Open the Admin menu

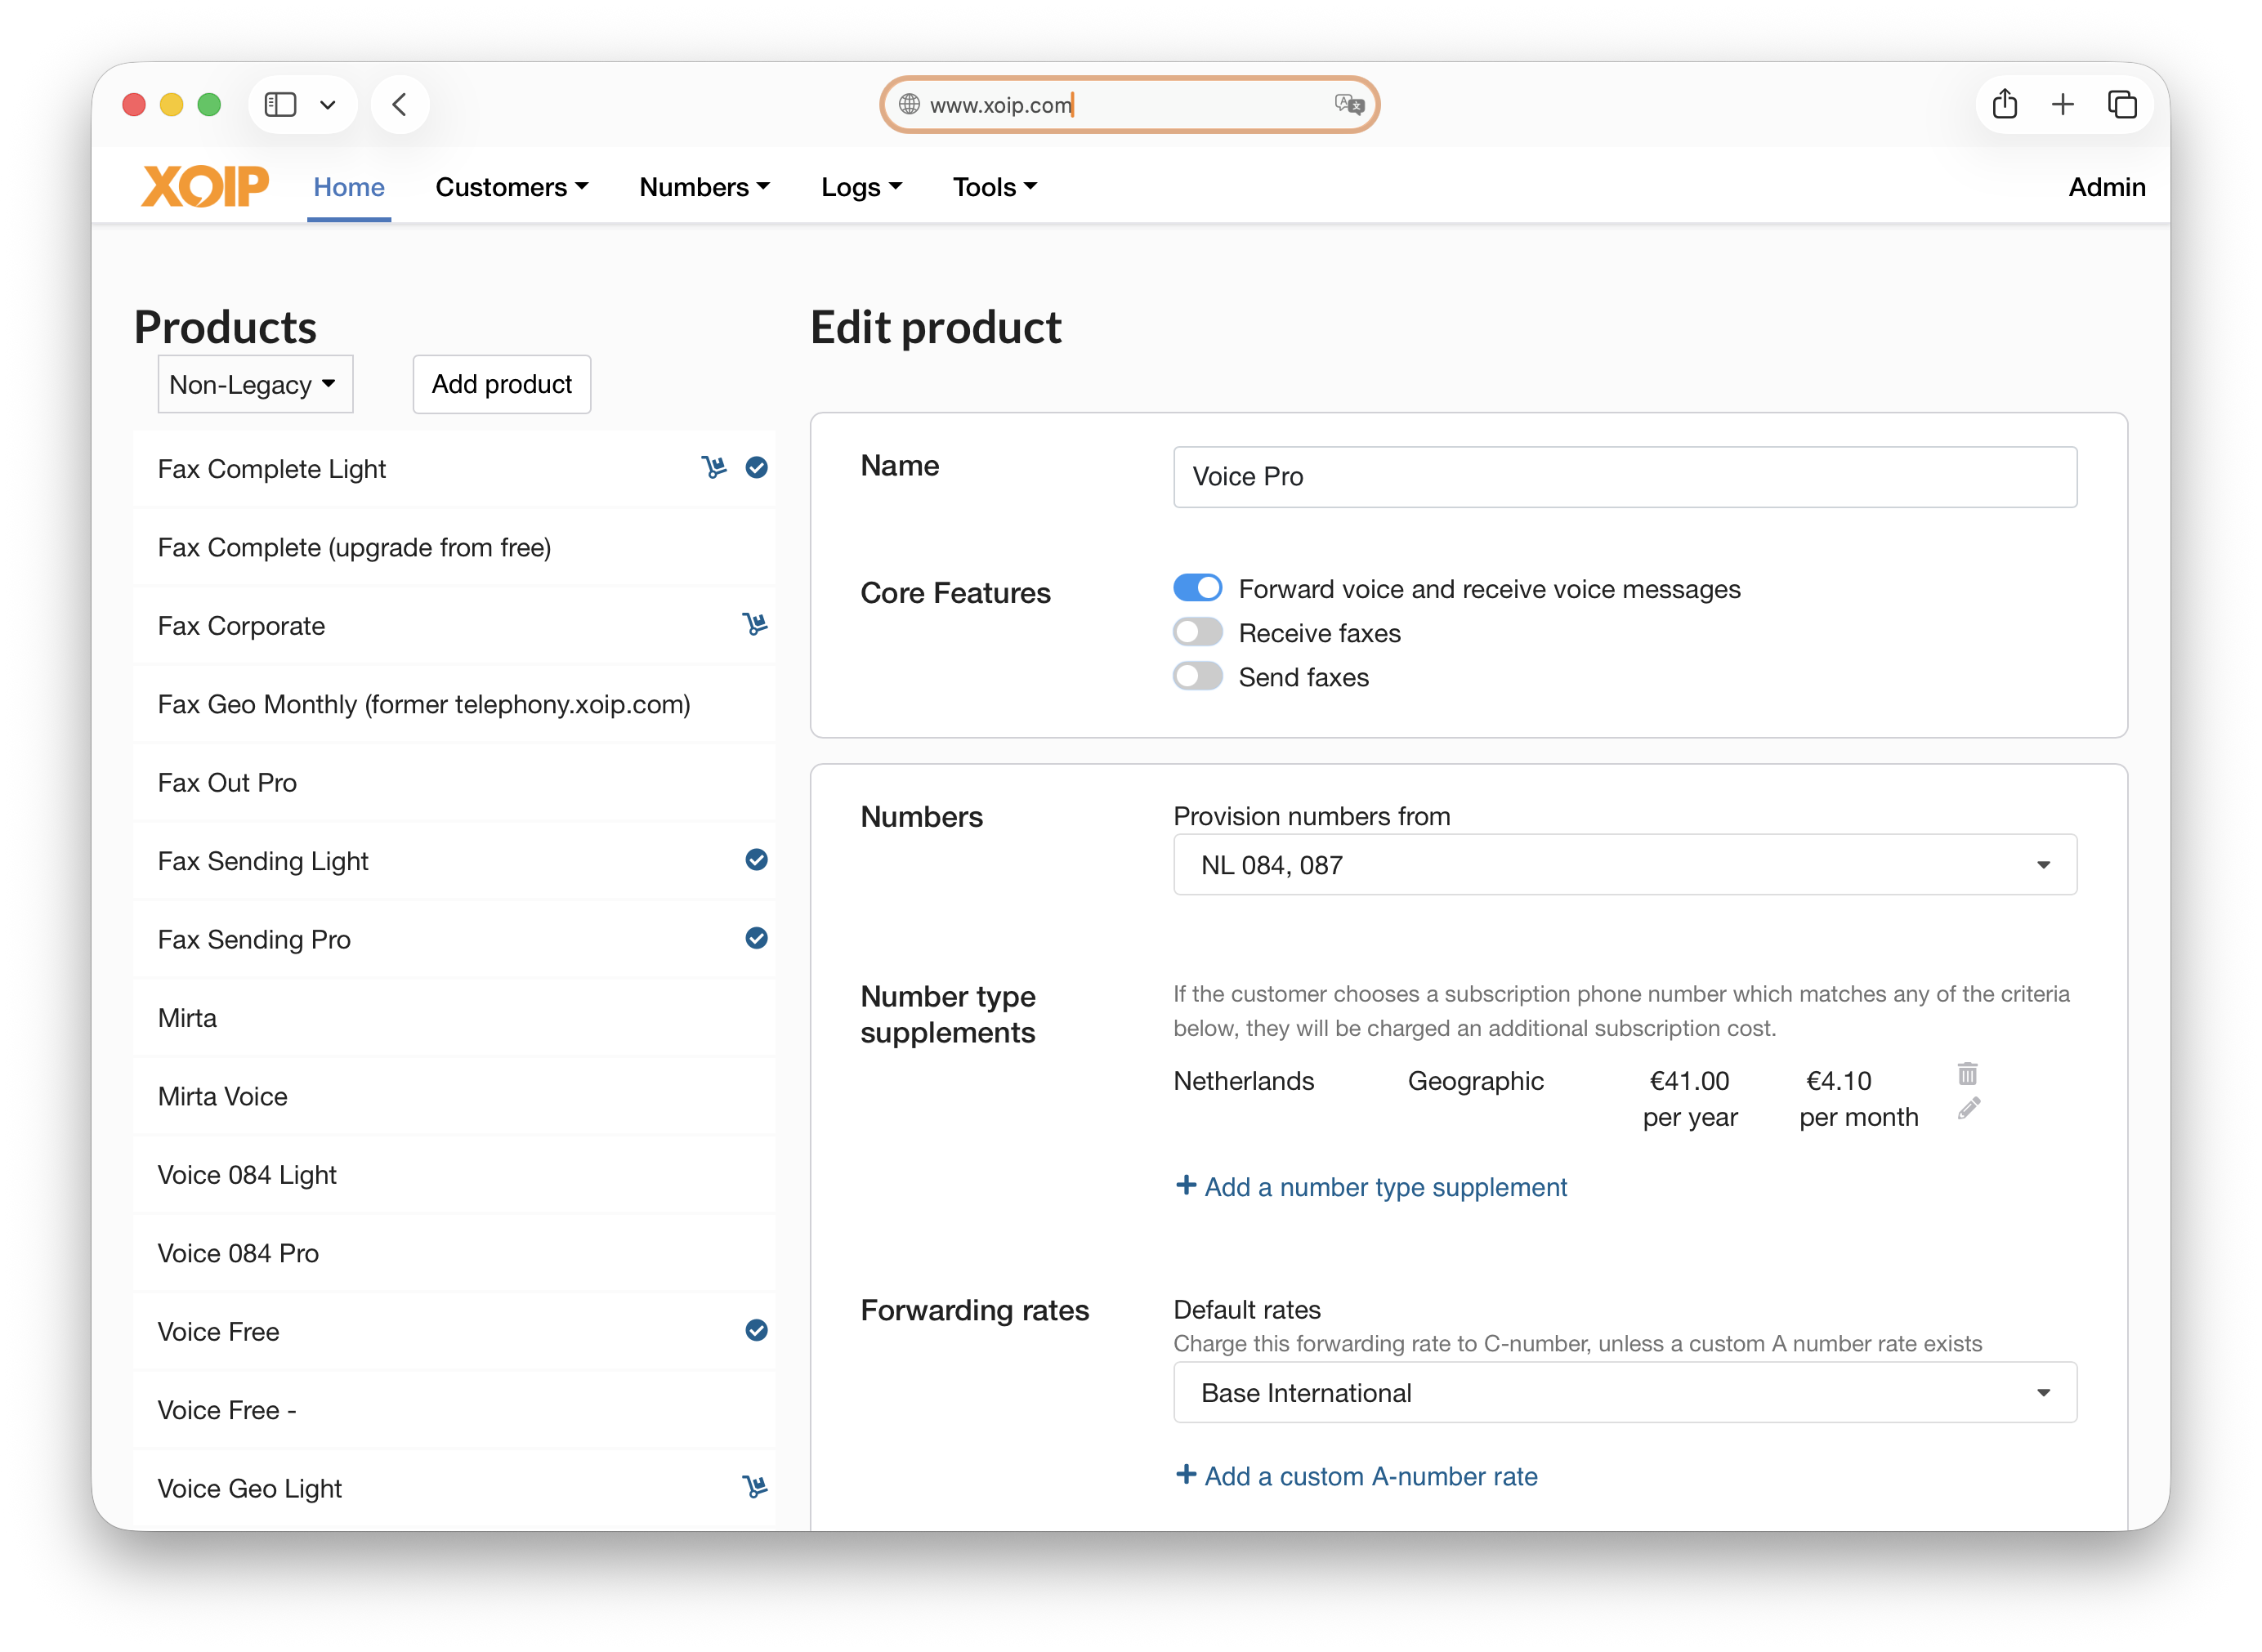pyautogui.click(x=2106, y=187)
